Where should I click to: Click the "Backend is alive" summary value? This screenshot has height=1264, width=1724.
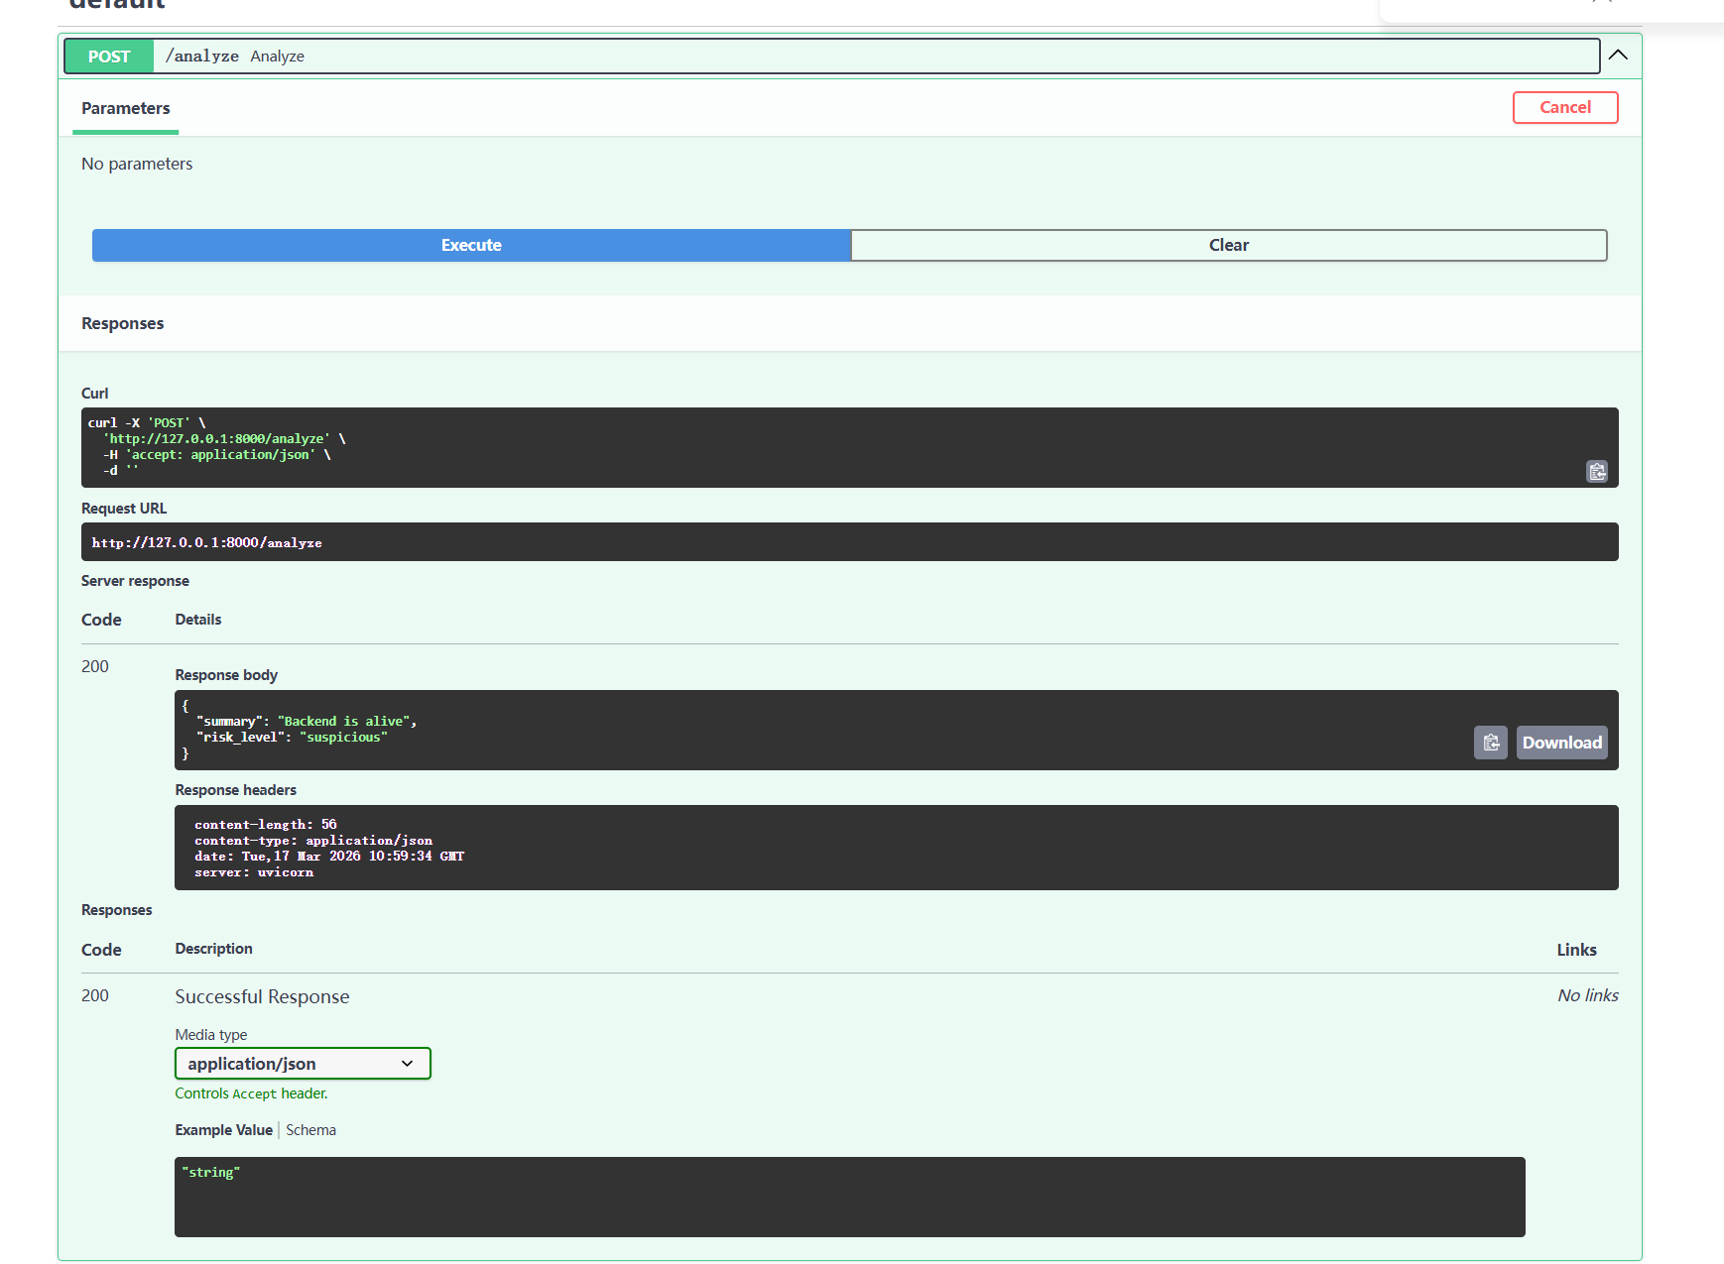pos(343,722)
